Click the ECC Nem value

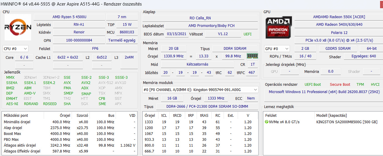click(x=251, y=98)
